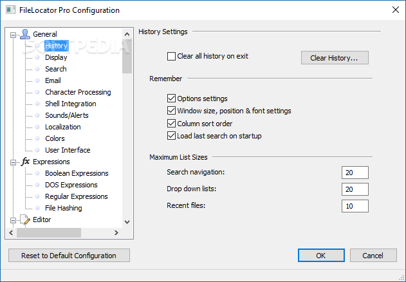Select Character Processing in the tree

(x=78, y=92)
